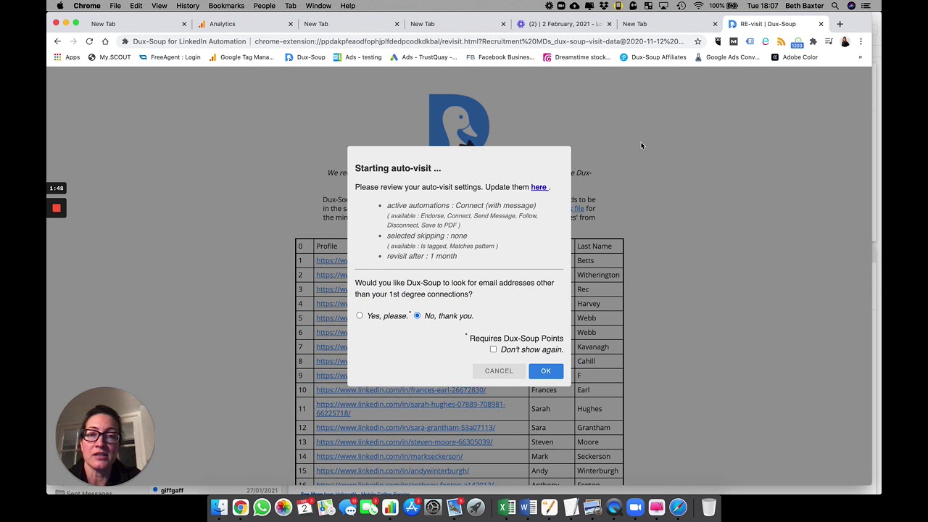Open WhatsApp from the Dock
The height and width of the screenshot is (522, 928).
click(x=262, y=507)
